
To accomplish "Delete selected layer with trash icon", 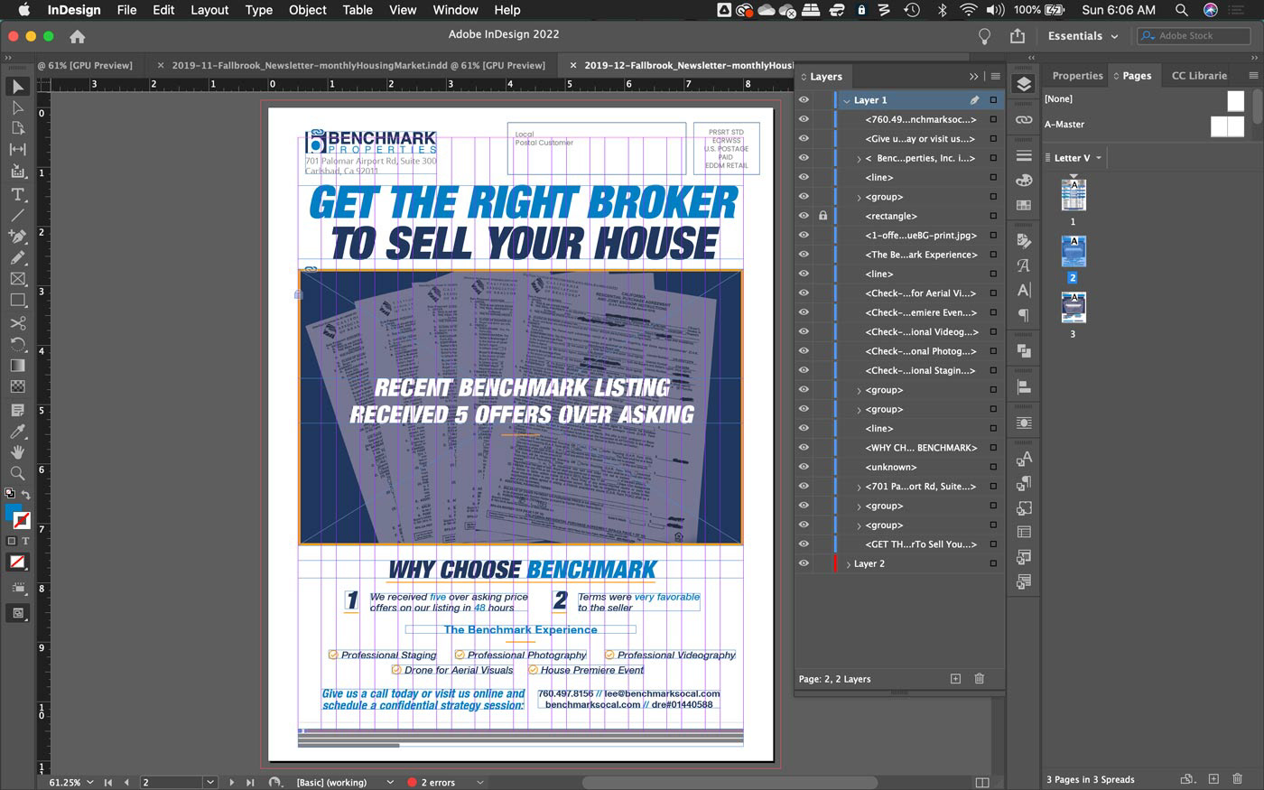I will pos(980,679).
